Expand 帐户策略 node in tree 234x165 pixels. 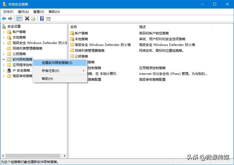click(4, 32)
